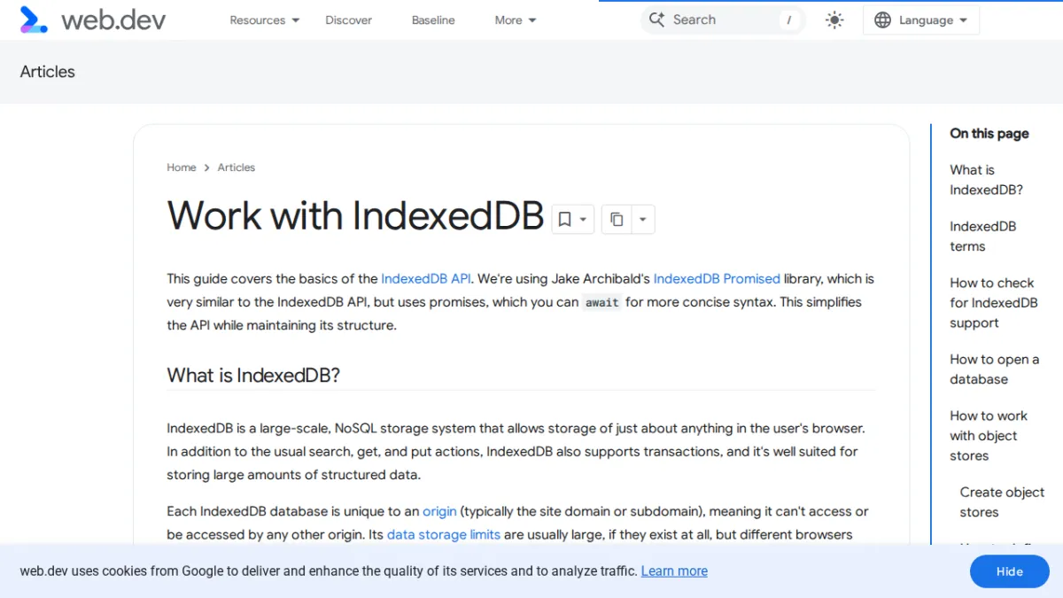Click the 'On this page' heading
Viewport: 1063px width, 598px height.
point(989,134)
